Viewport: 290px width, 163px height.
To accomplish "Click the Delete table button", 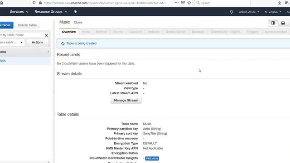I will point(27,25).
